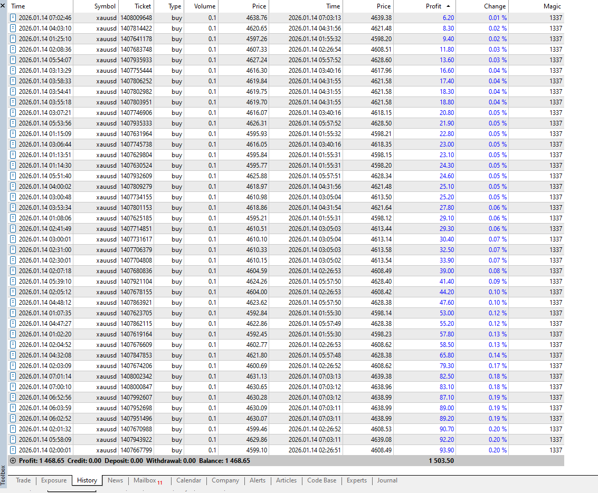Click ticket number 1407670988
This screenshot has width=598, height=493.
[136, 429]
